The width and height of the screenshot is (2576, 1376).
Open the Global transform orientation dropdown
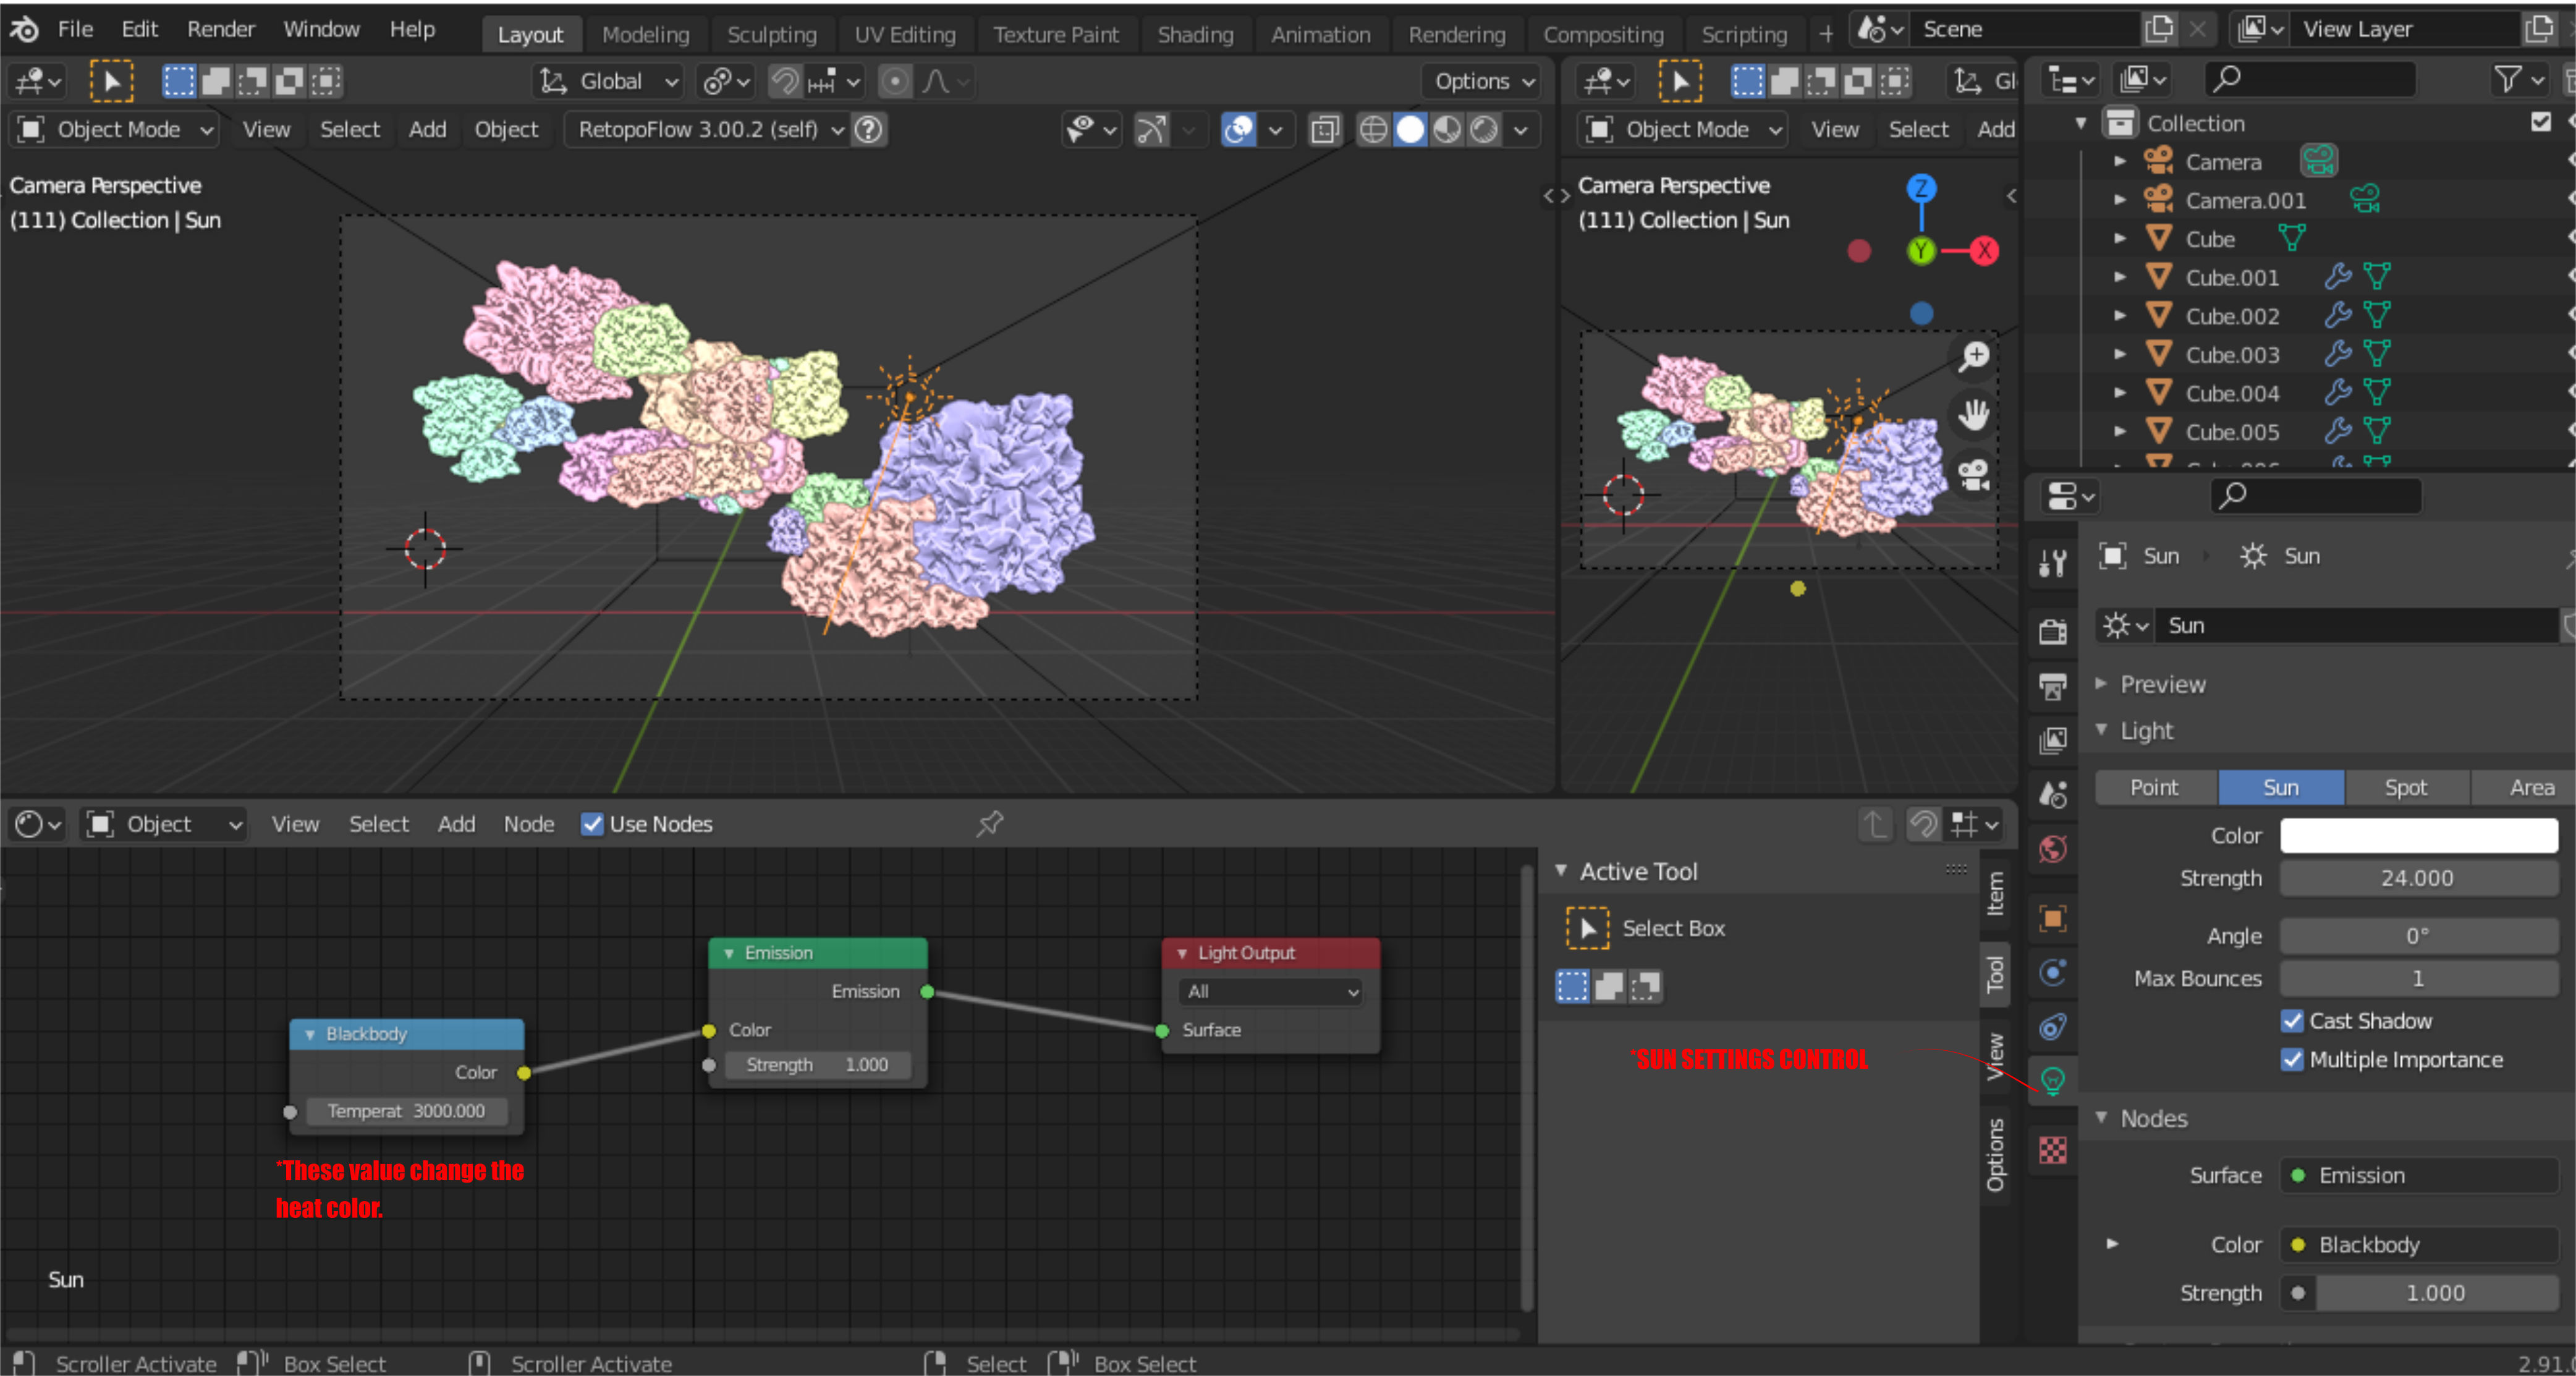click(611, 81)
